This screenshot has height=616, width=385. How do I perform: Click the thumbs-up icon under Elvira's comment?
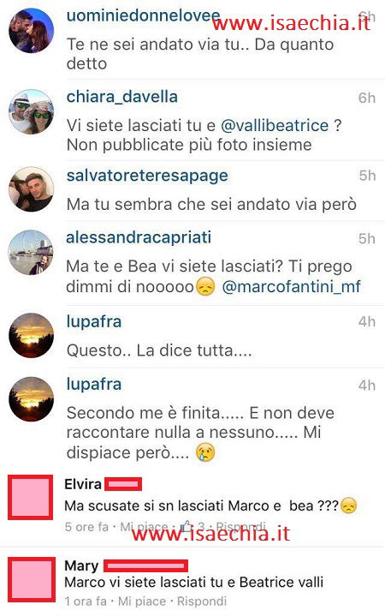187,525
